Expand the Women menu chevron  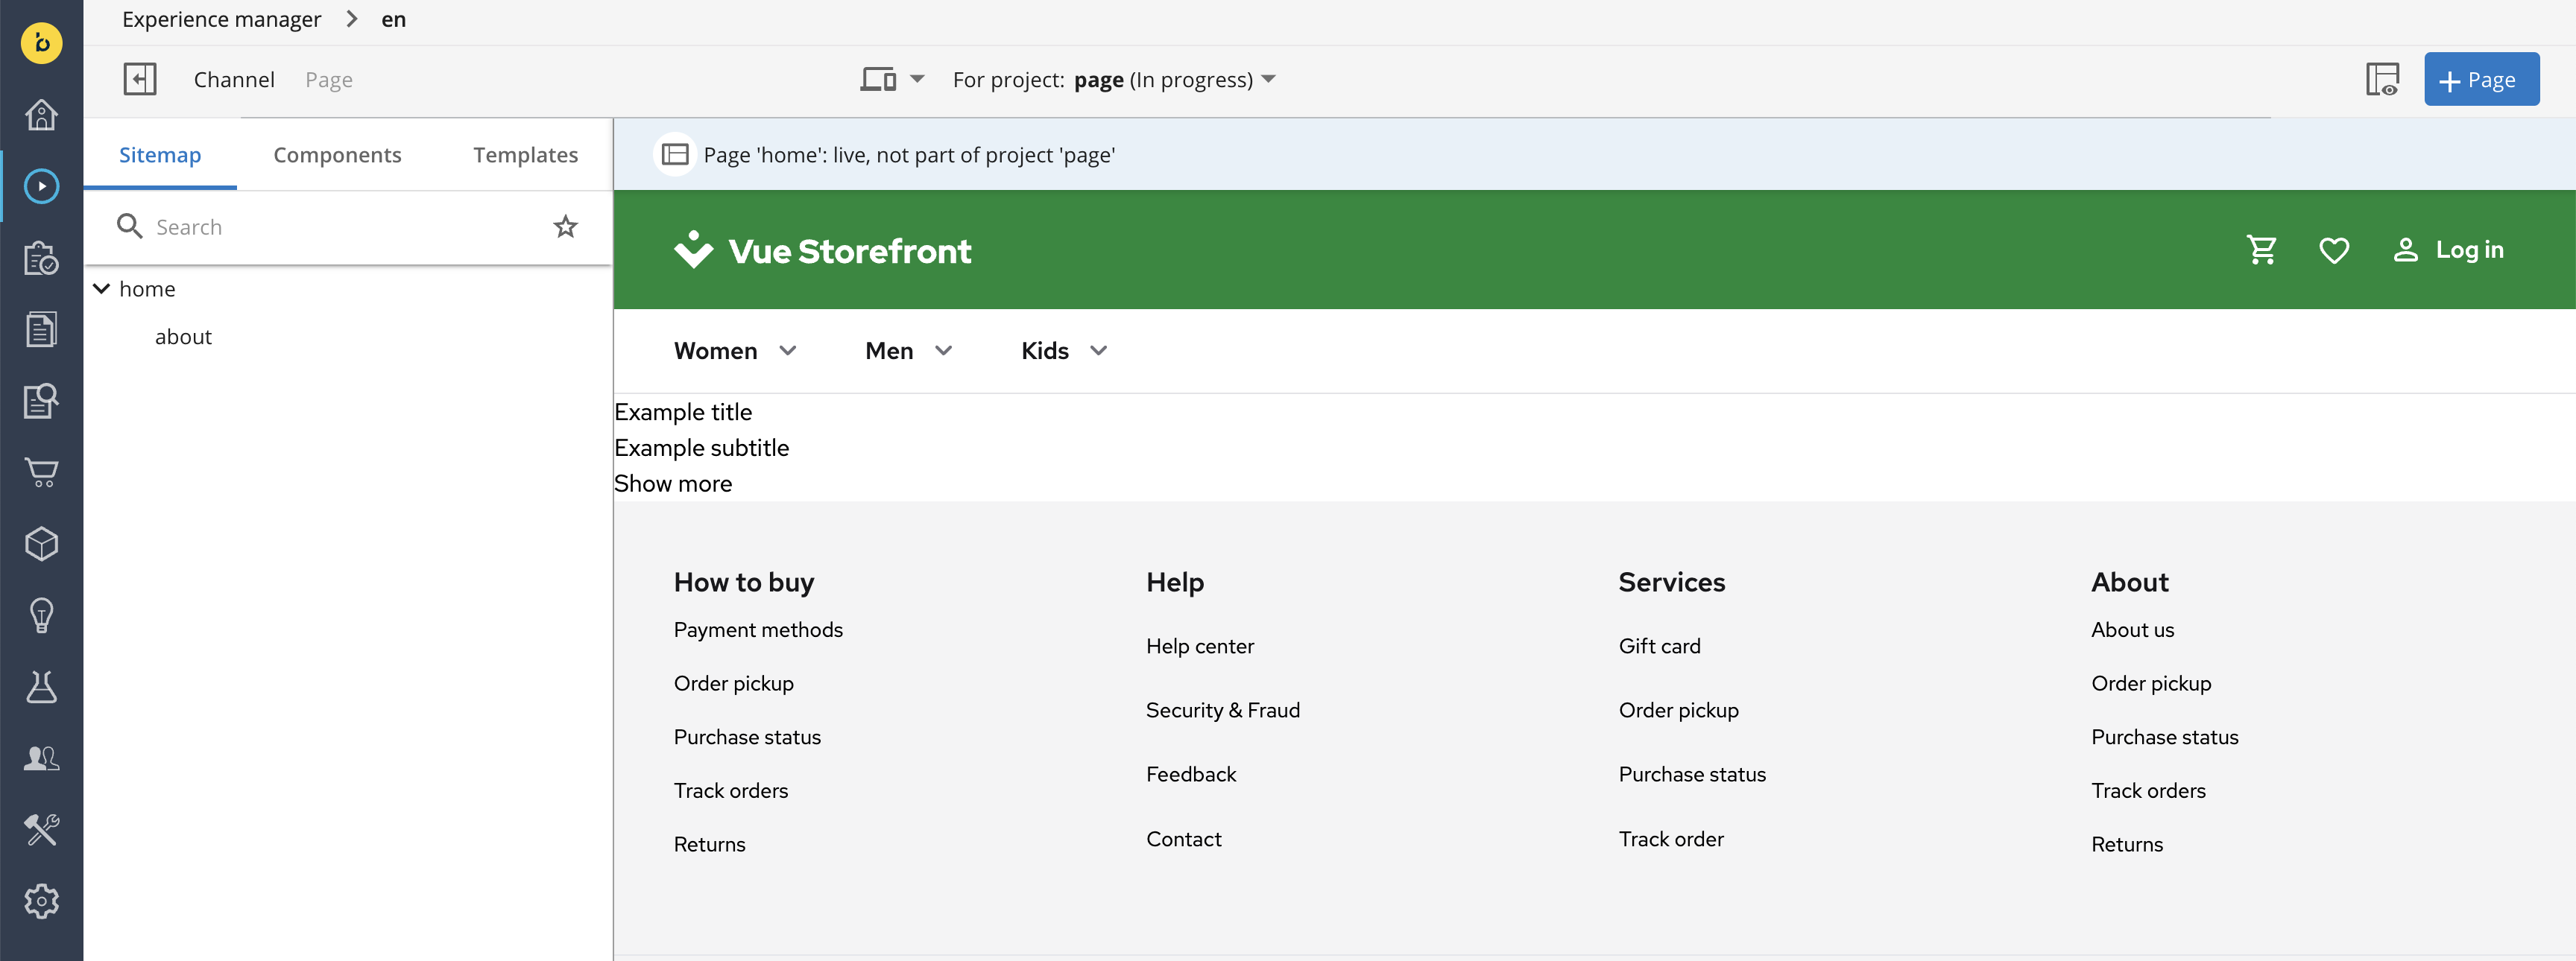point(788,351)
